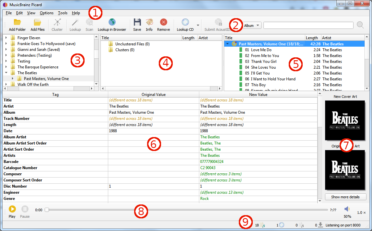Click the Add Files icon
Image resolution: width=372 pixels, height=231 pixels.
coord(38,22)
